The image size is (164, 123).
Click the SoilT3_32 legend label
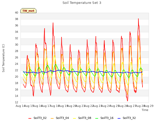tap(129, 118)
